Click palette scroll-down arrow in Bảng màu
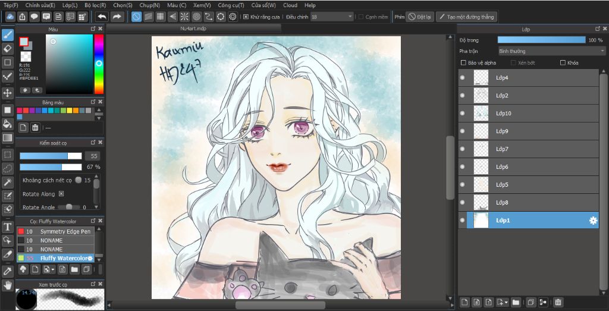 tap(99, 118)
